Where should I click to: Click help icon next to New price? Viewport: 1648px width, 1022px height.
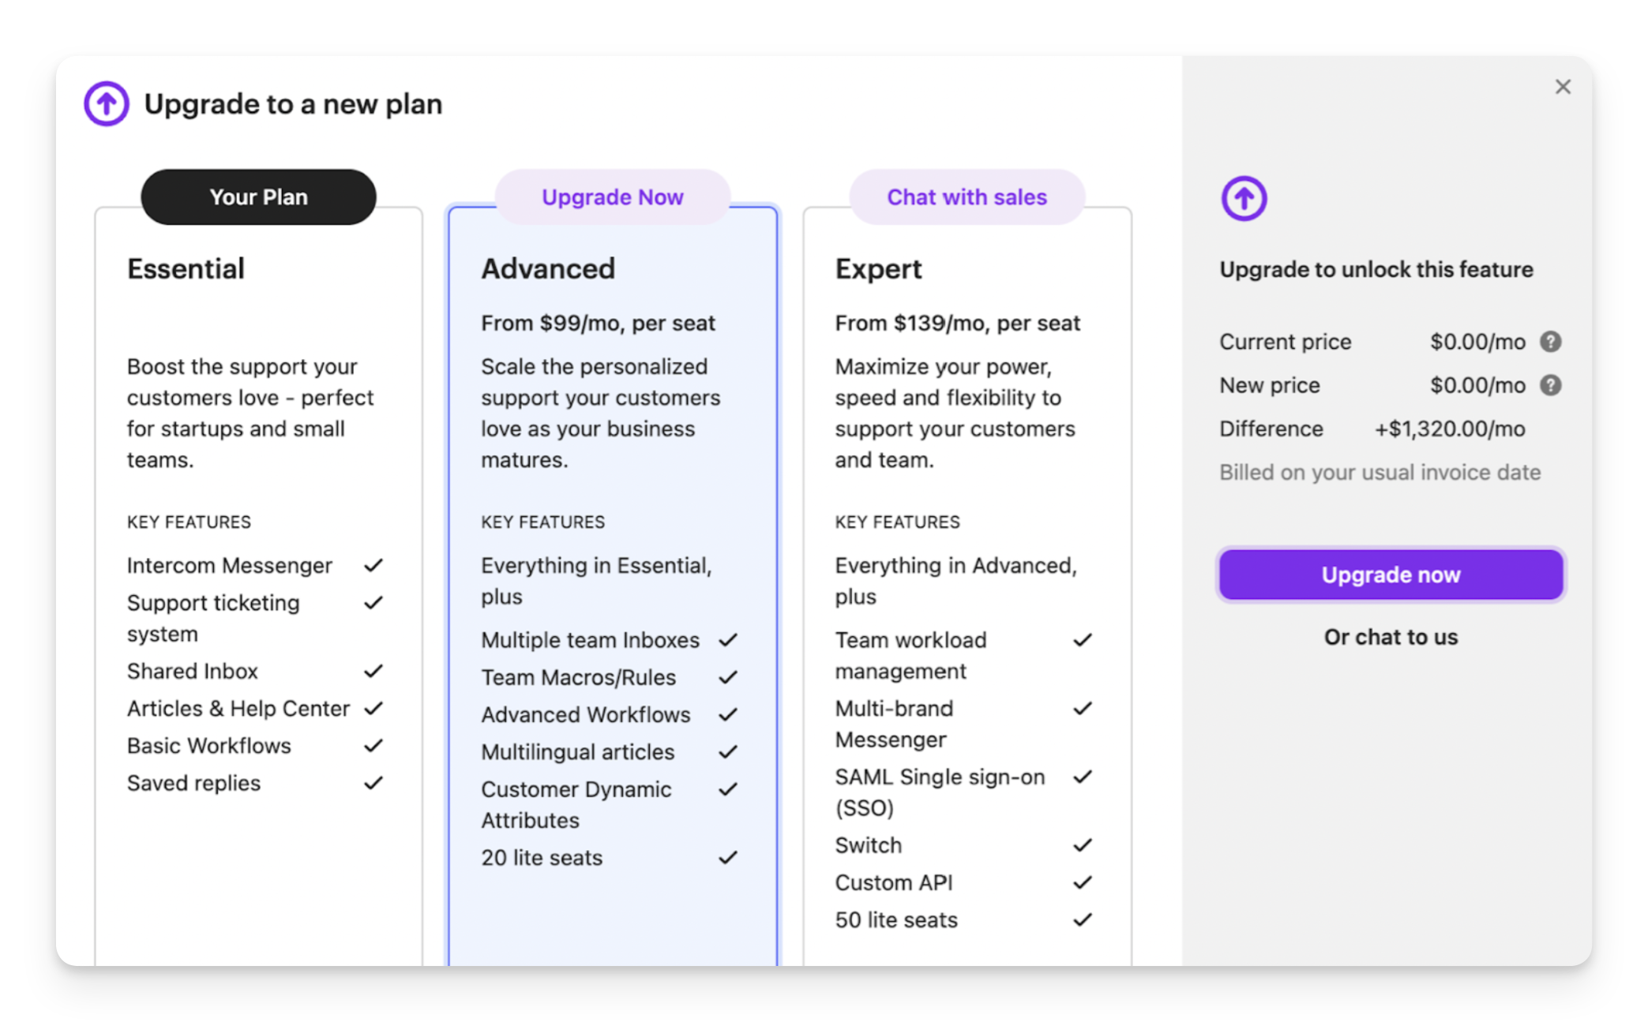pyautogui.click(x=1550, y=385)
